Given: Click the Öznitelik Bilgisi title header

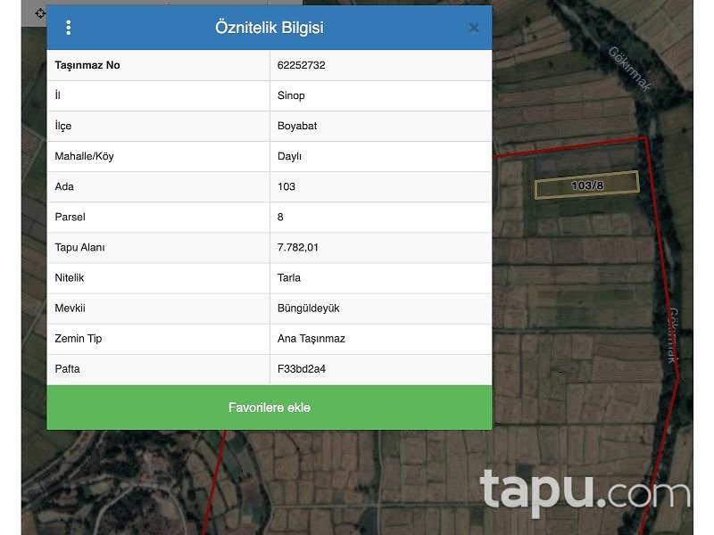Looking at the screenshot, I should click(269, 28).
